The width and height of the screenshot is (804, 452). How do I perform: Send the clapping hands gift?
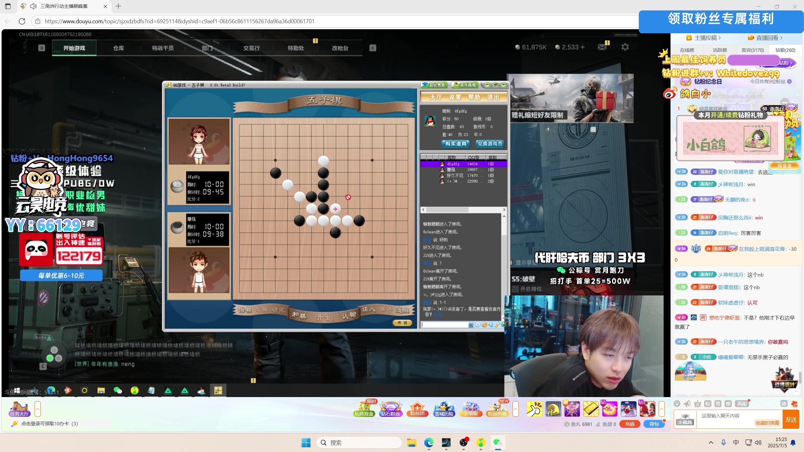tap(534, 409)
